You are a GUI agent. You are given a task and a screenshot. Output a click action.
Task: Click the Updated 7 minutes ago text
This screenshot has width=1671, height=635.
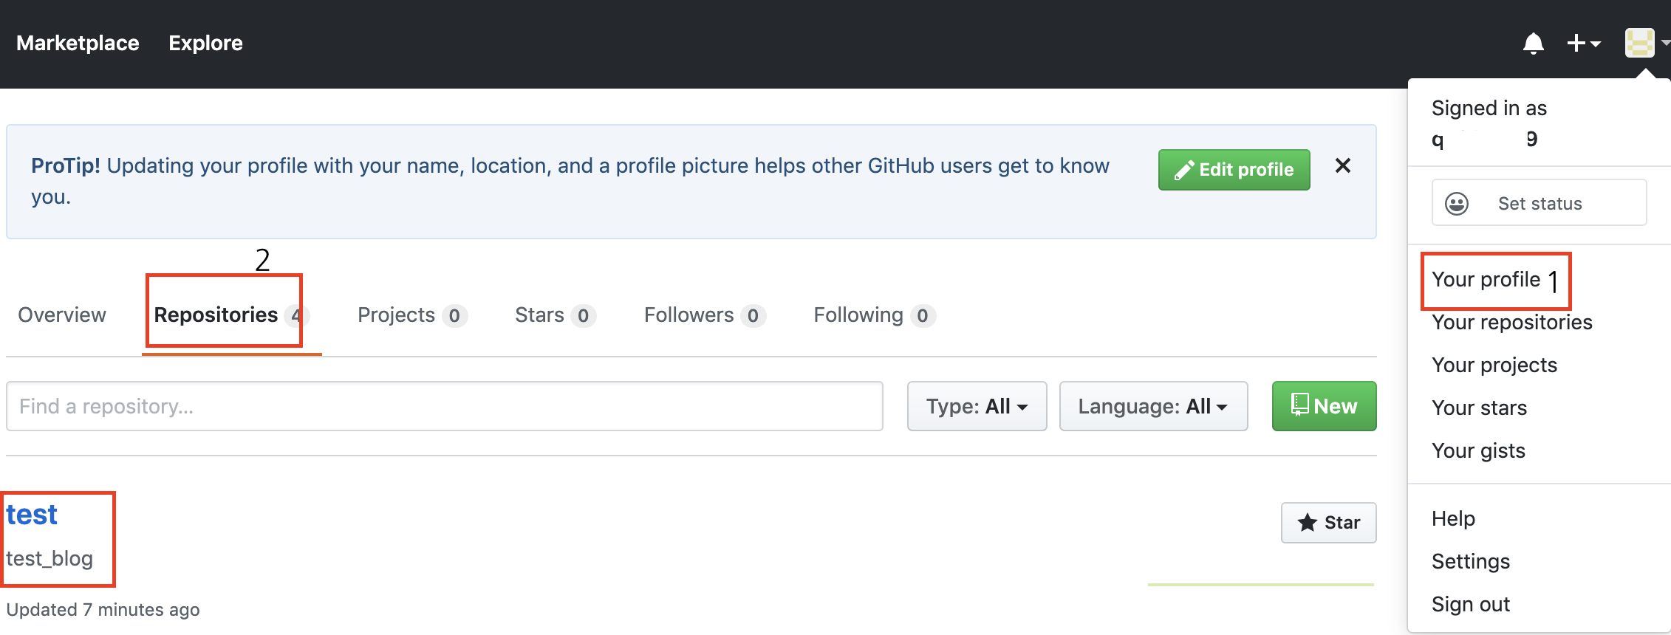(x=103, y=610)
